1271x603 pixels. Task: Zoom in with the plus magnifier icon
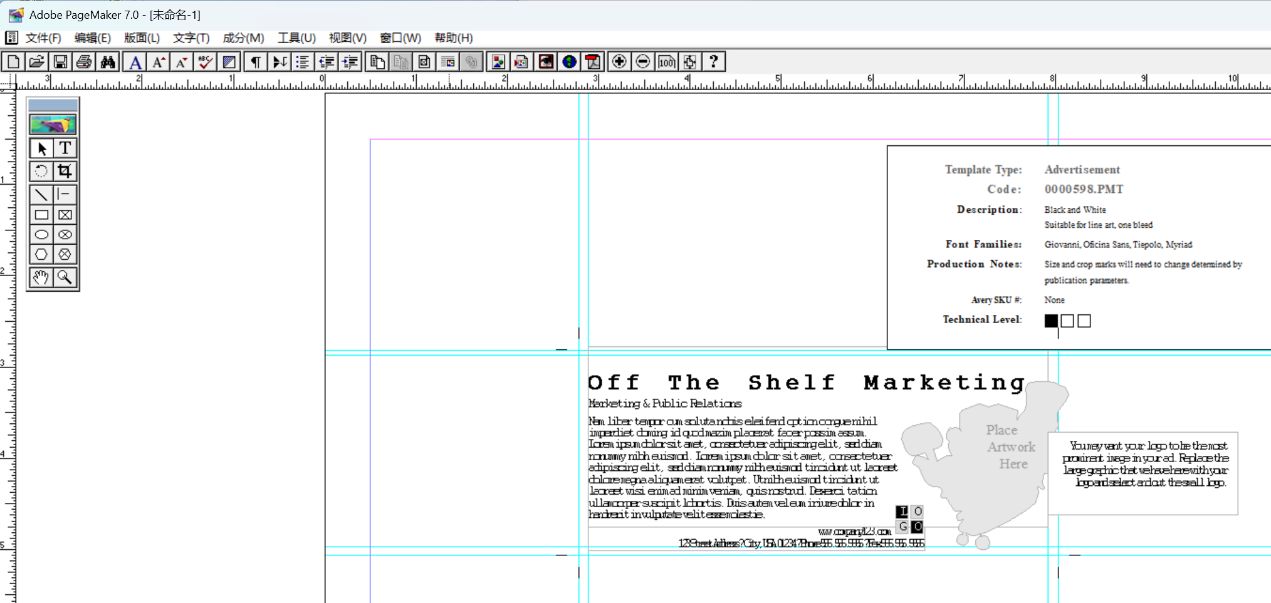(x=619, y=61)
